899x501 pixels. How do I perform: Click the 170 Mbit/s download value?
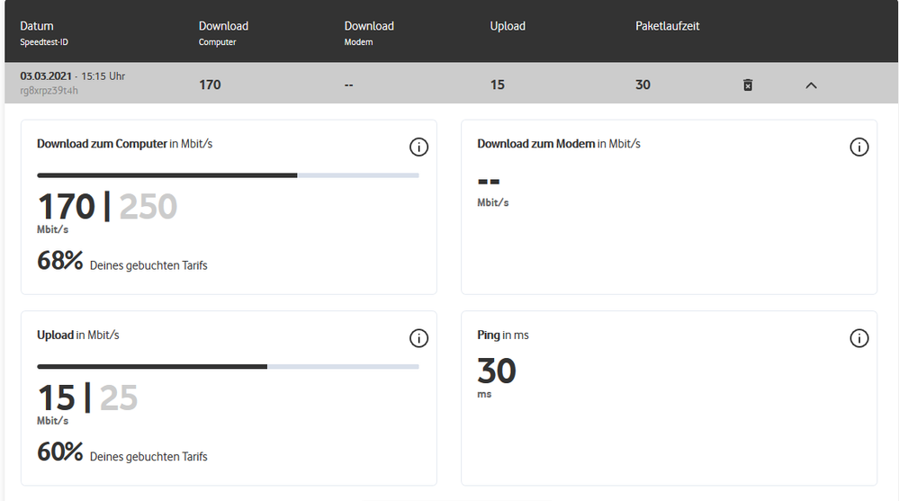tap(66, 207)
